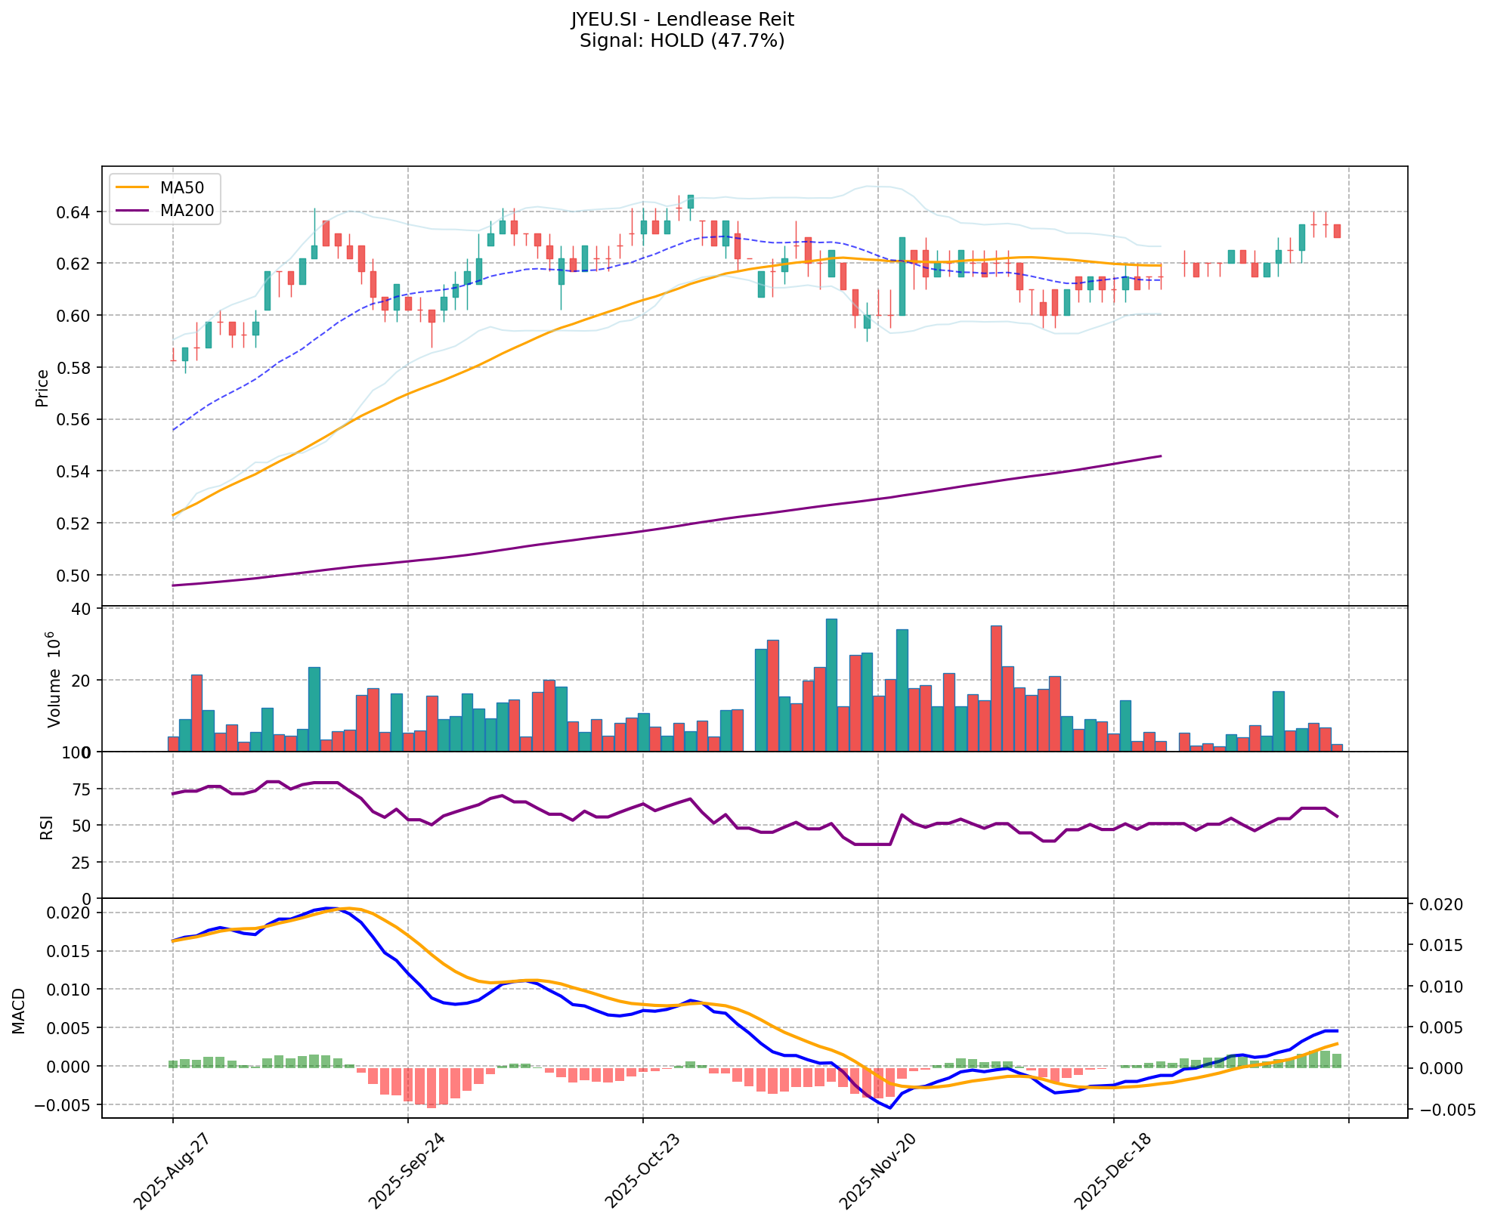Click the 0.64 price tick label
The width and height of the screenshot is (1488, 1223).
(x=75, y=212)
